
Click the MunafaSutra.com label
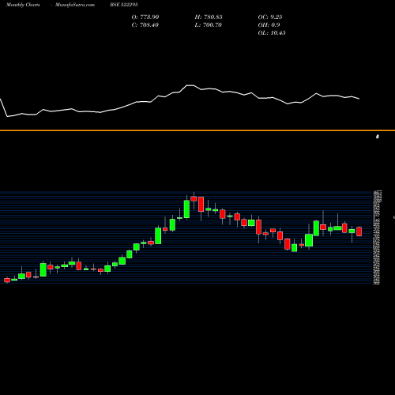click(75, 5)
